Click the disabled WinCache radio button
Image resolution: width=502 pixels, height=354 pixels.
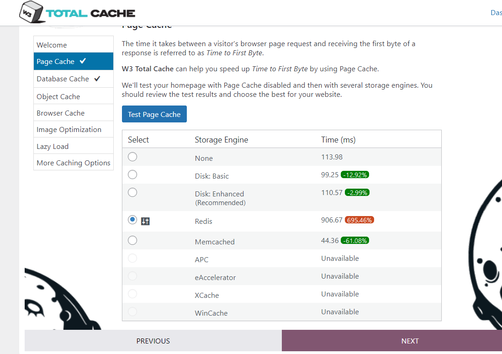tap(132, 312)
